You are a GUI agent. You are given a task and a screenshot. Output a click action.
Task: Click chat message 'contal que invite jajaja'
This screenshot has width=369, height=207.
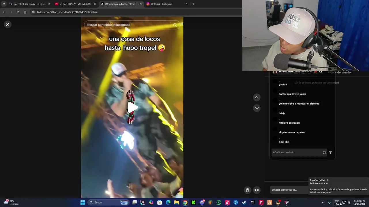click(292, 94)
